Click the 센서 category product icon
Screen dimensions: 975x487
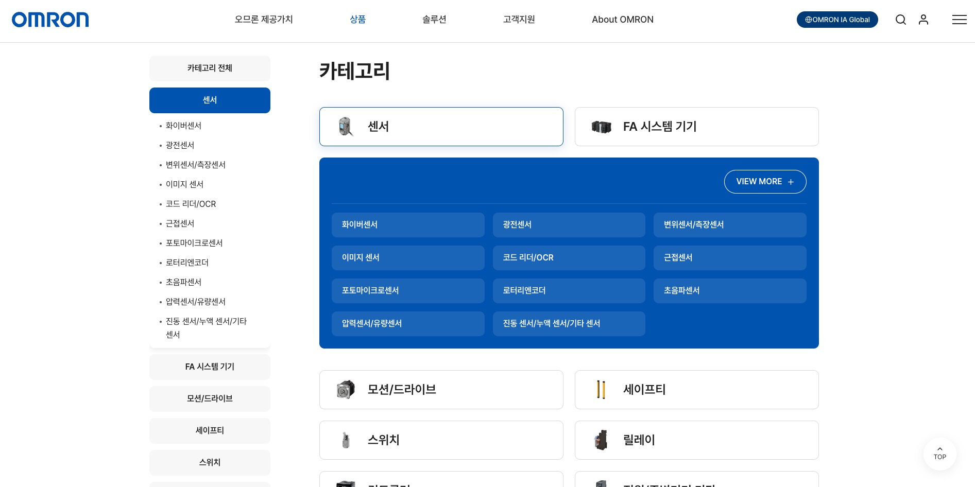click(x=346, y=127)
